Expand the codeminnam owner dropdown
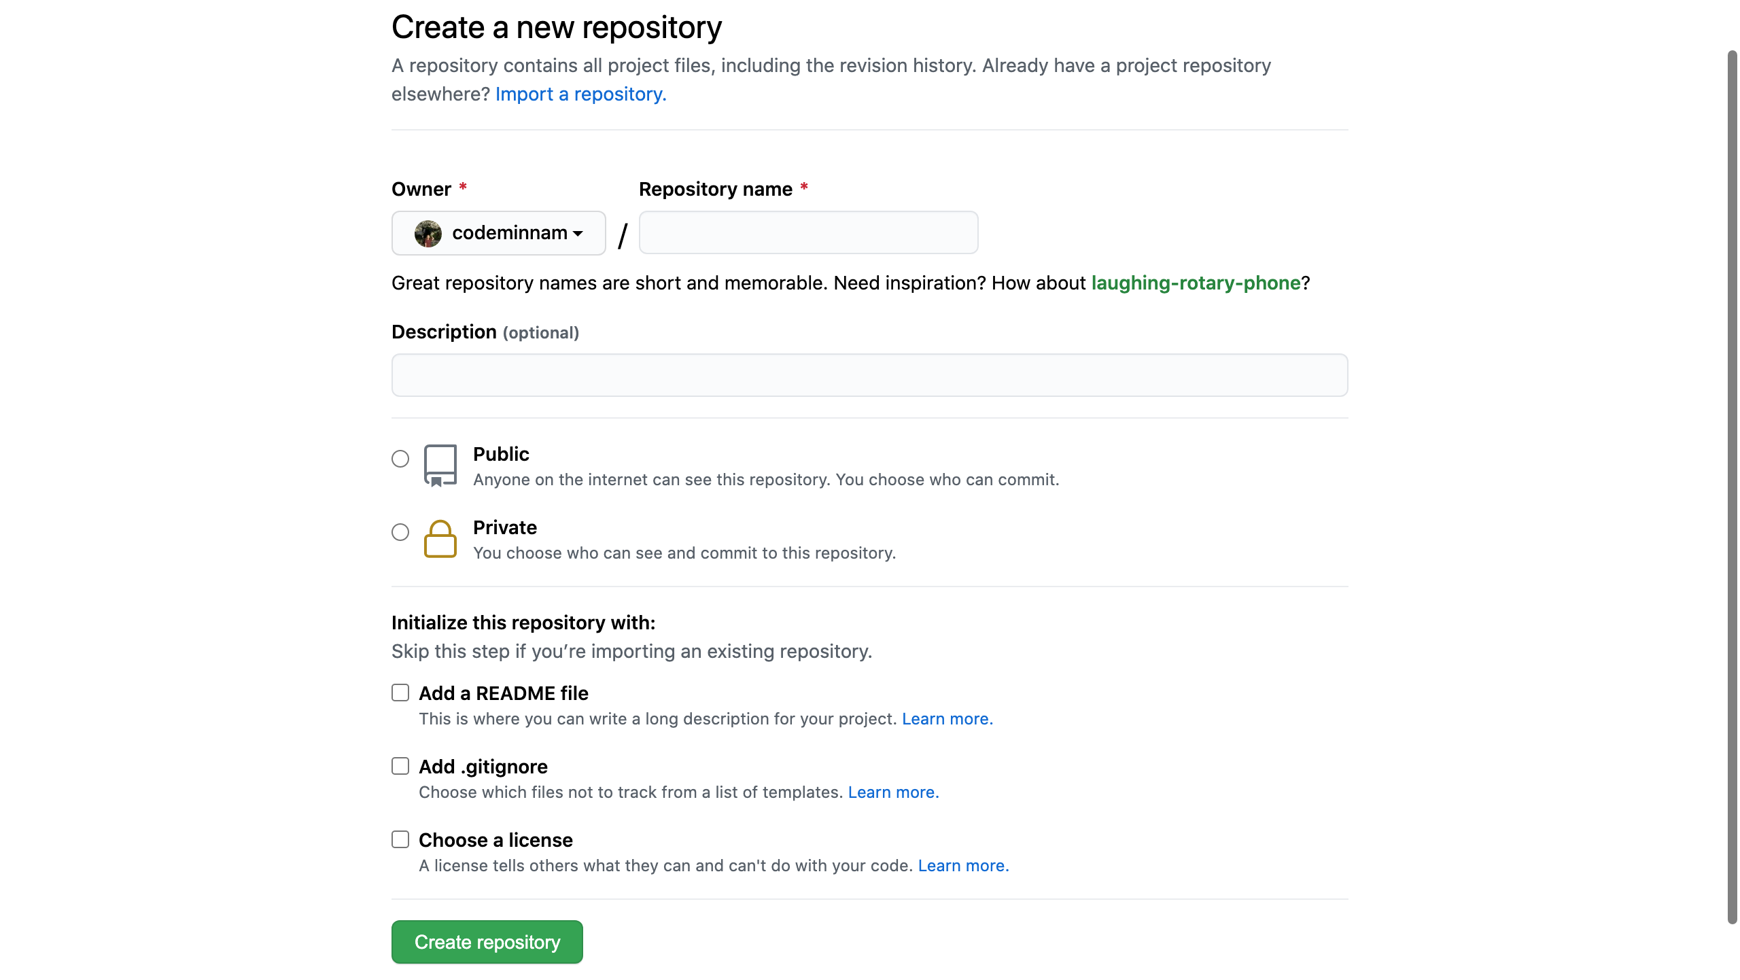 pos(498,233)
